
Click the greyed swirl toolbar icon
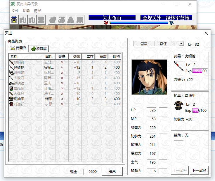point(62,20)
